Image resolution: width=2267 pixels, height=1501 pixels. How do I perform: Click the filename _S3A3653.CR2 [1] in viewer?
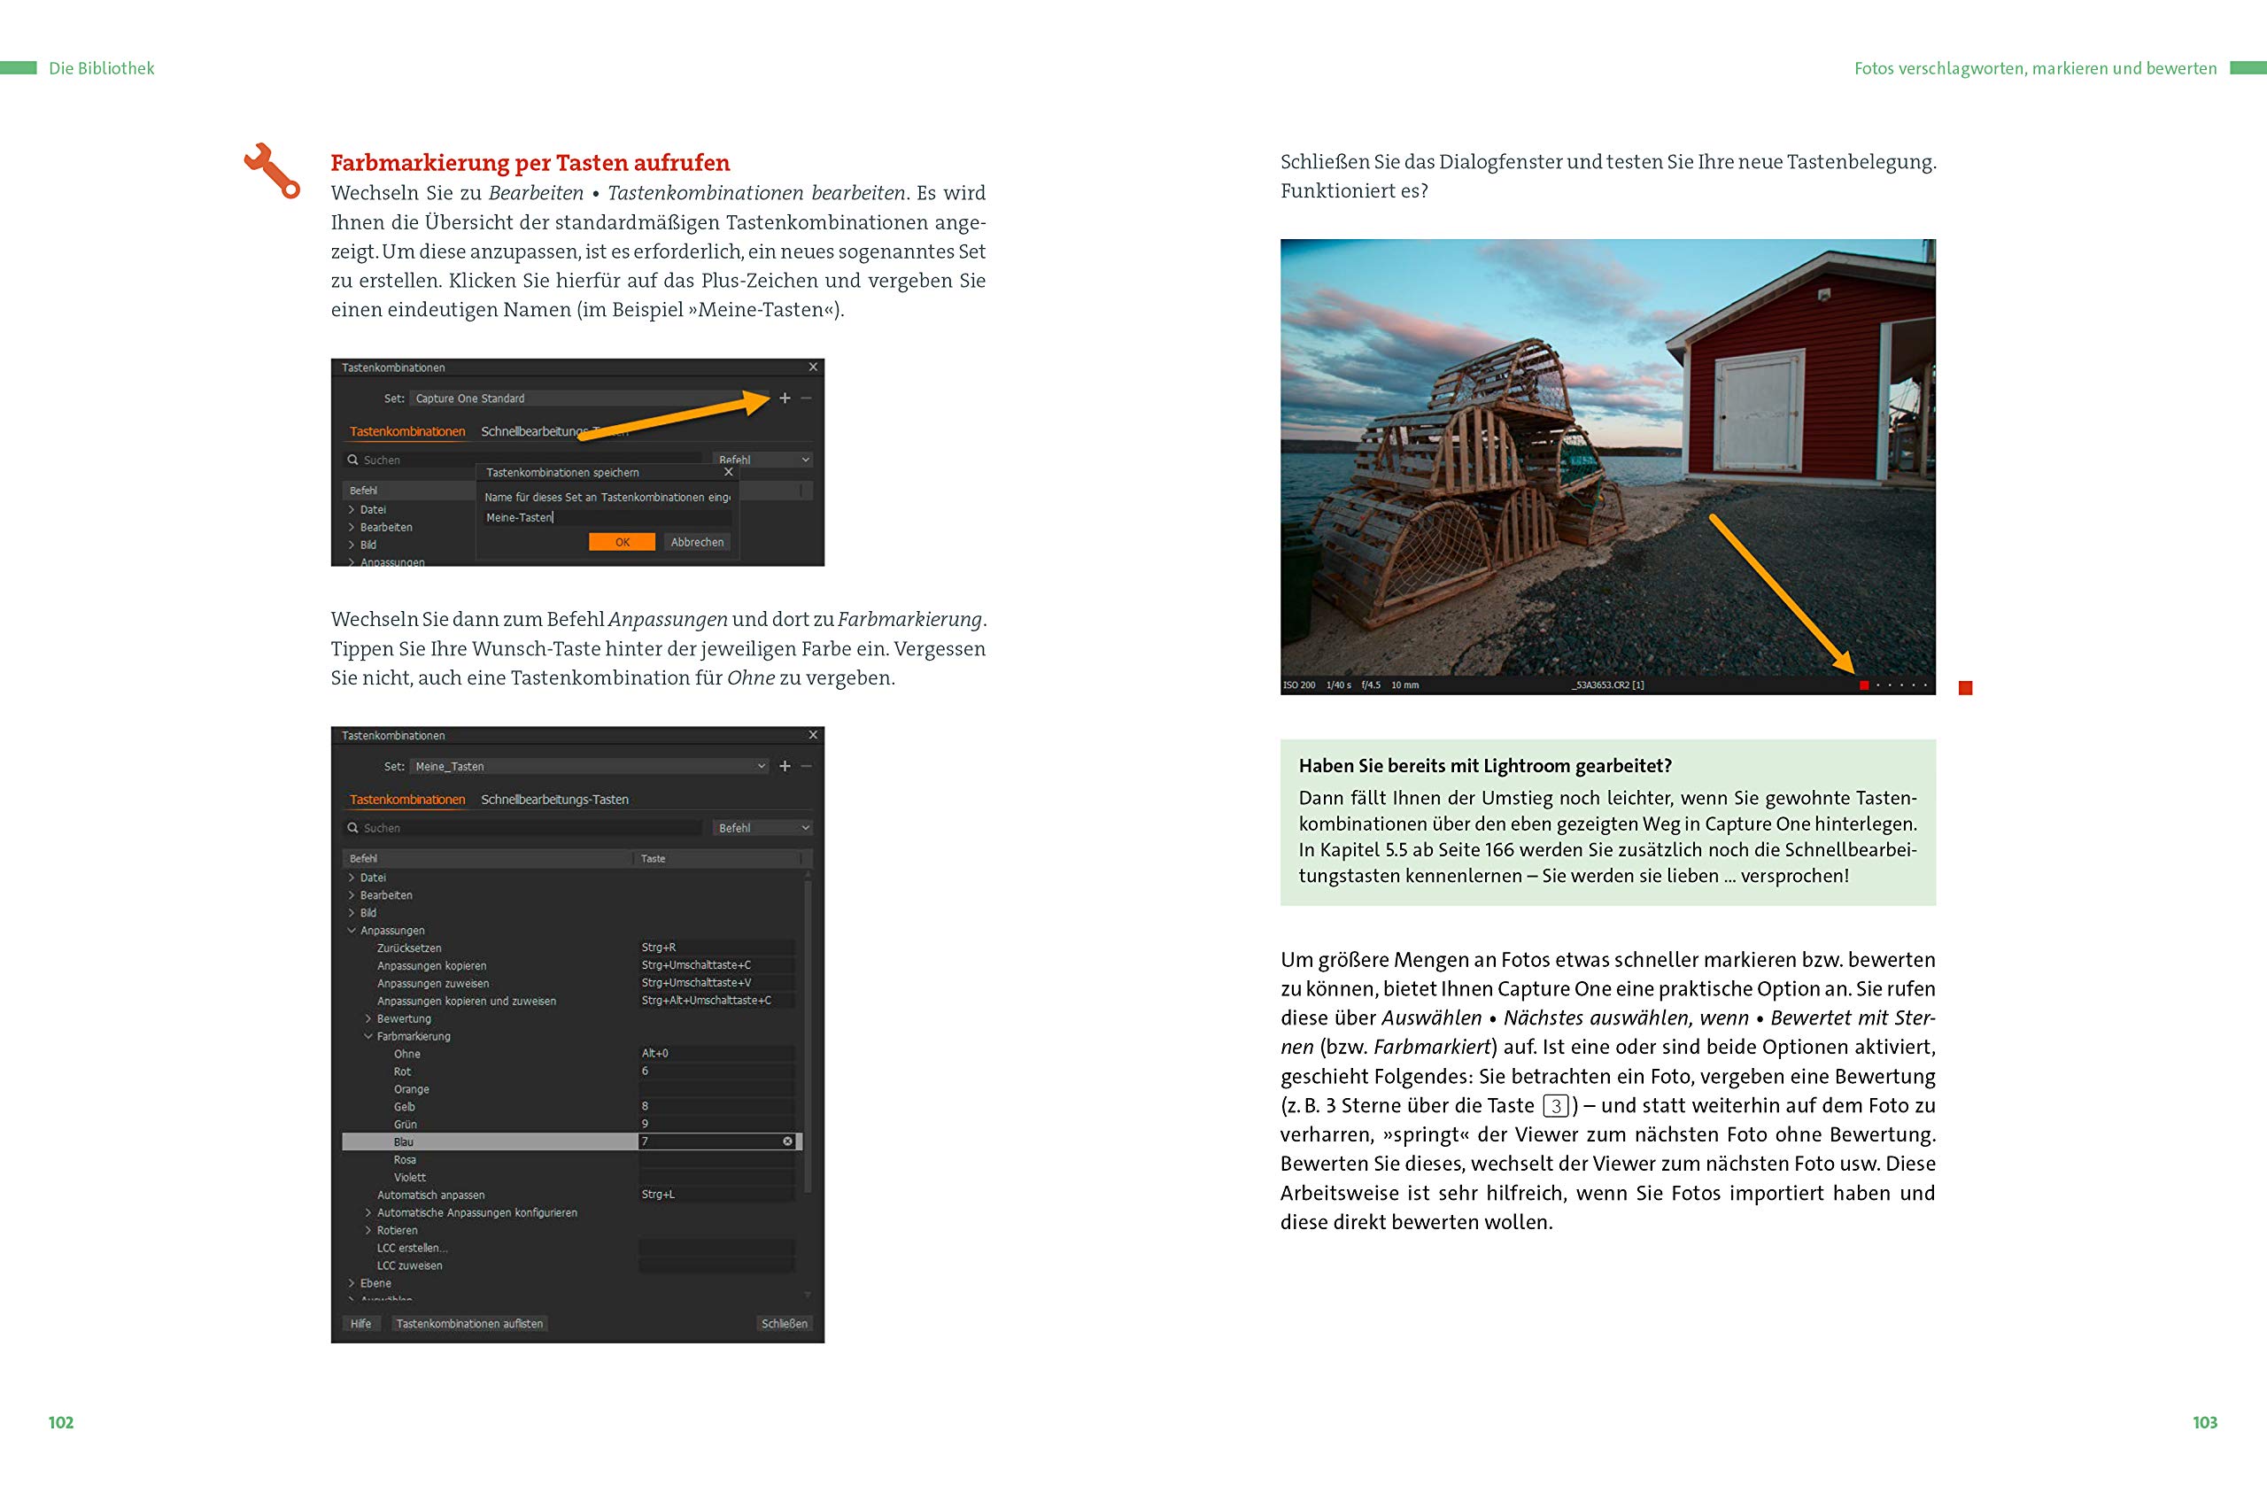1607,685
